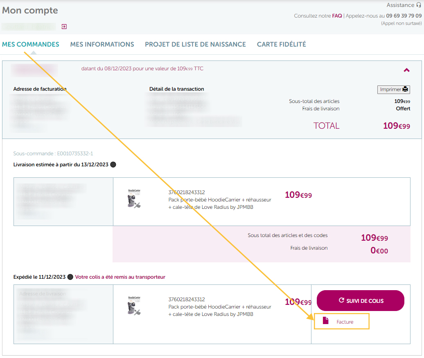Click the Adresse de facturation heading

(40, 89)
